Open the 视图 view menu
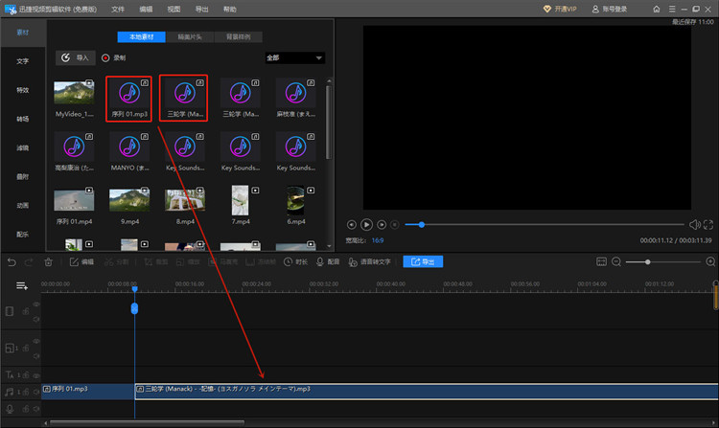The width and height of the screenshot is (719, 428). tap(174, 10)
